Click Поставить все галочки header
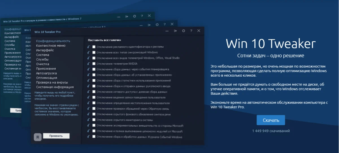 click(104, 40)
